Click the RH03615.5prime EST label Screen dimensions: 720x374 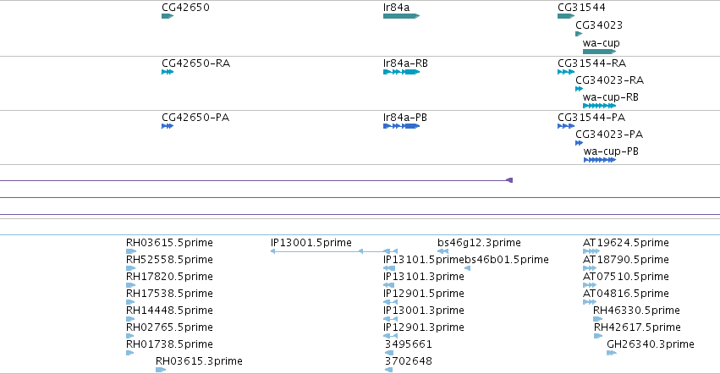click(x=169, y=242)
